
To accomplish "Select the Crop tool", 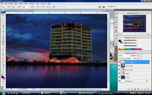I will point(3,26).
